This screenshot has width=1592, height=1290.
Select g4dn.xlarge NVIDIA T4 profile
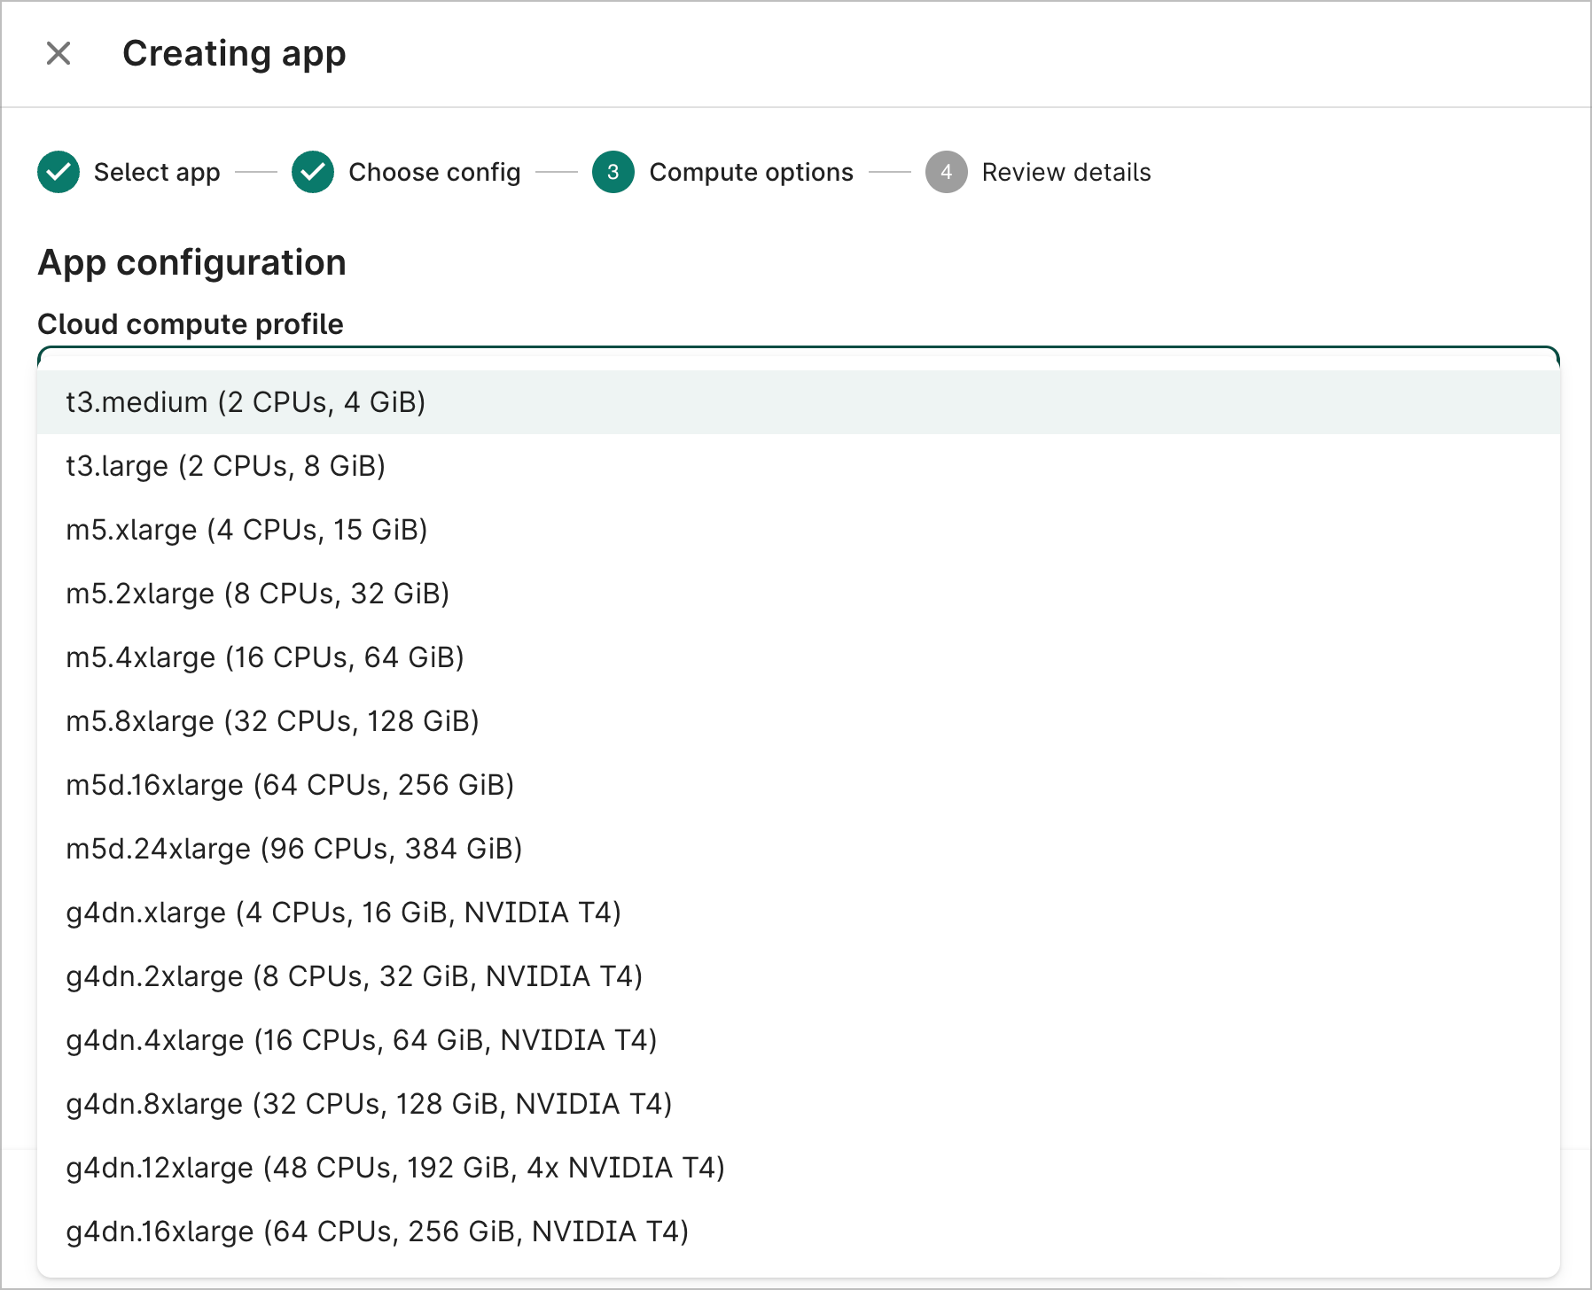point(343,913)
